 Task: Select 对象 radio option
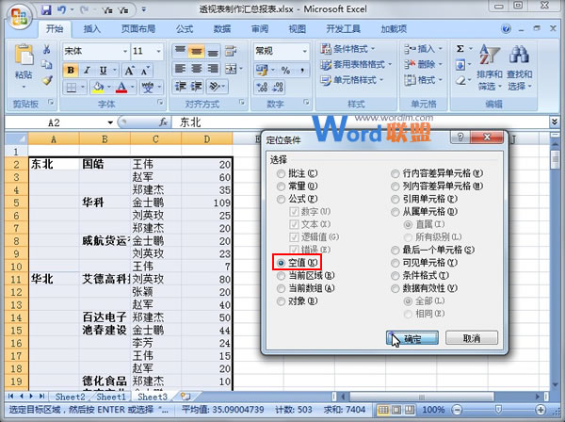281,301
